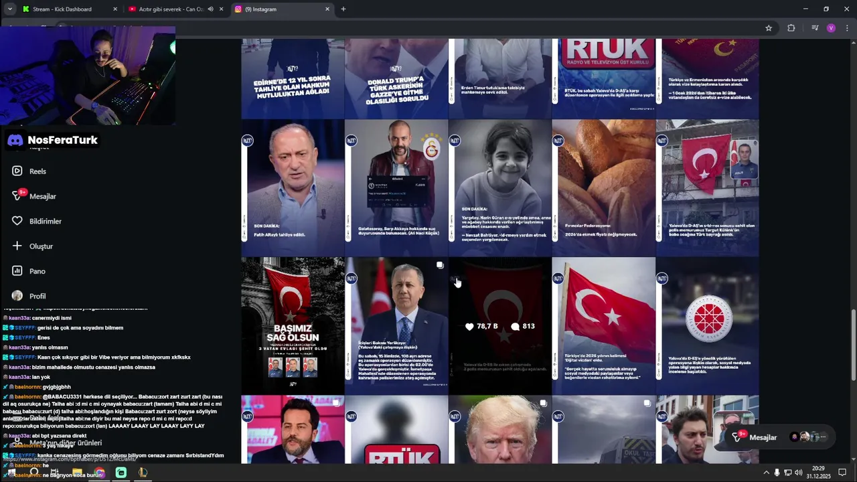857x482 pixels.
Task: Click the Discord NosFeraTurk overlay banner
Action: pos(52,140)
